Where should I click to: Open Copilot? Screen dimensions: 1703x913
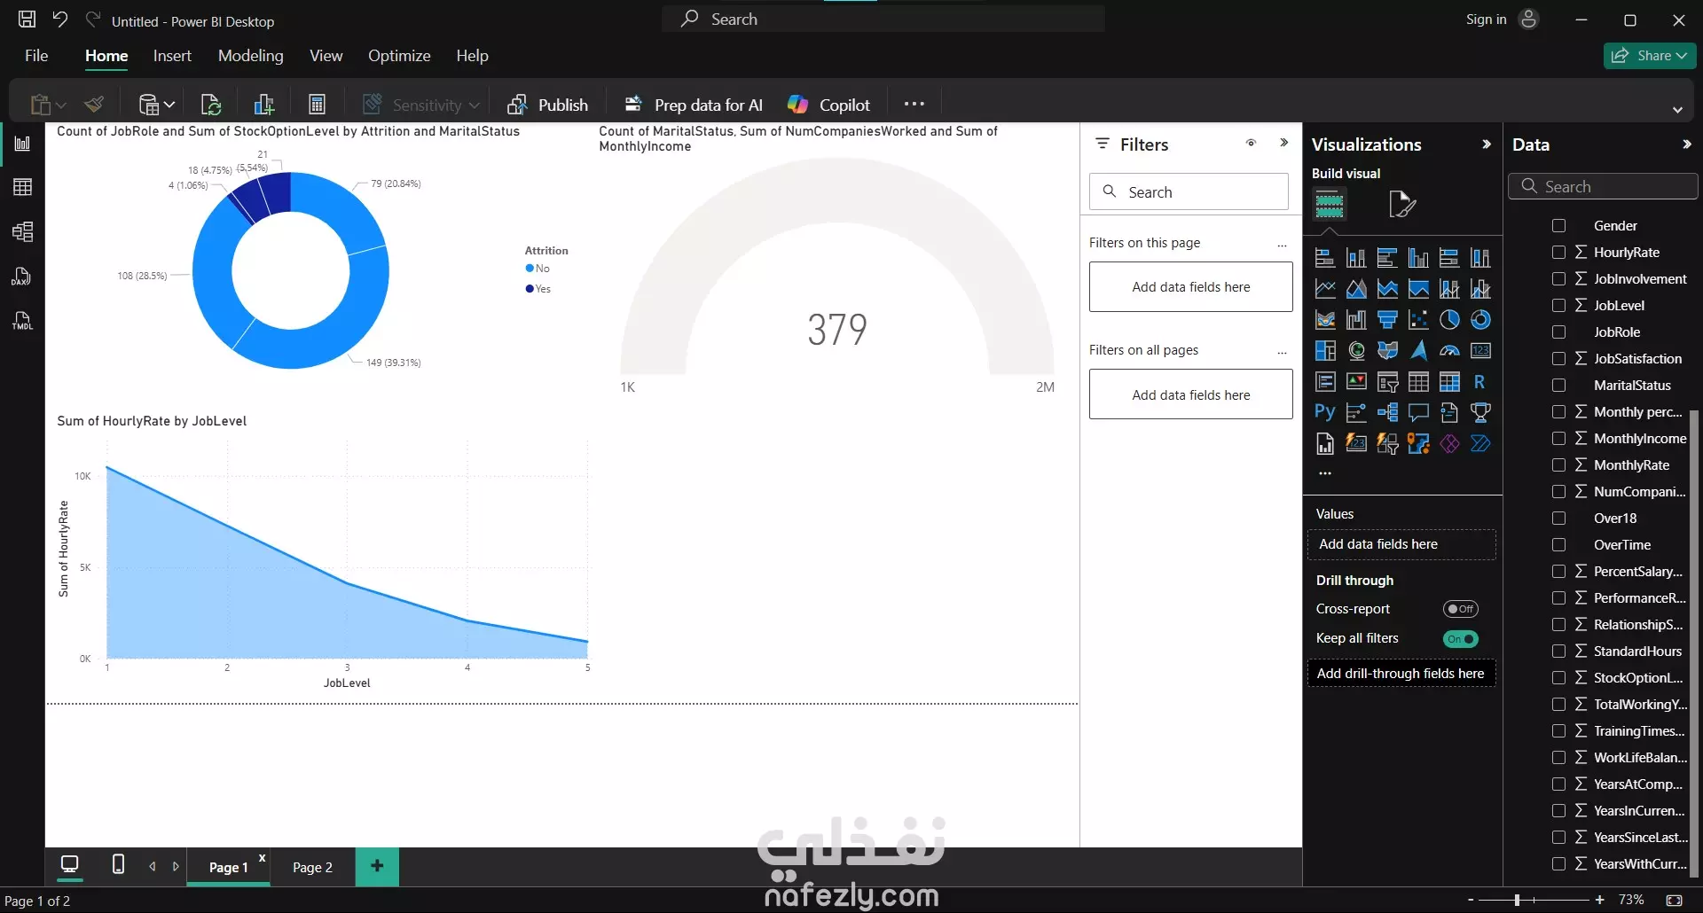point(828,105)
